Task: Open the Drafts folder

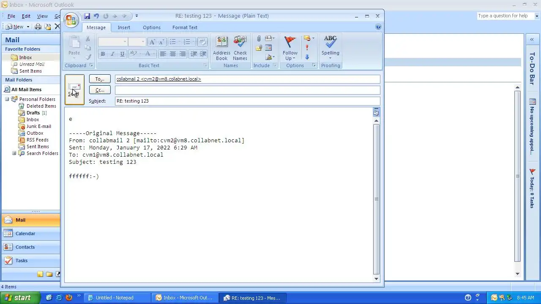Action: coord(33,113)
